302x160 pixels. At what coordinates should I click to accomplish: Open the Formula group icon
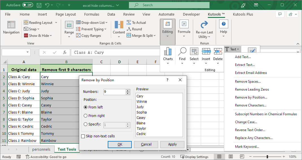point(184,24)
